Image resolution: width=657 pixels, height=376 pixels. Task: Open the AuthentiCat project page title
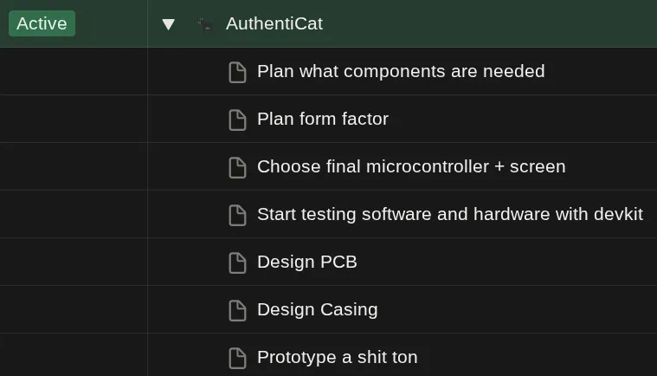(x=274, y=23)
